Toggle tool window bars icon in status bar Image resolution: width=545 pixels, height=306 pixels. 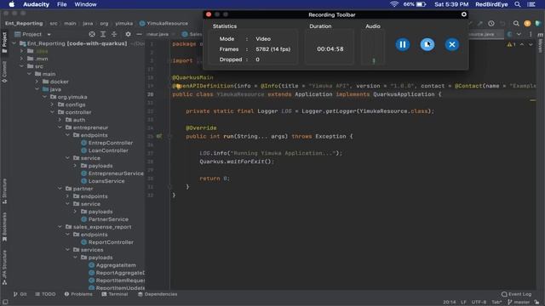pyautogui.click(x=5, y=303)
